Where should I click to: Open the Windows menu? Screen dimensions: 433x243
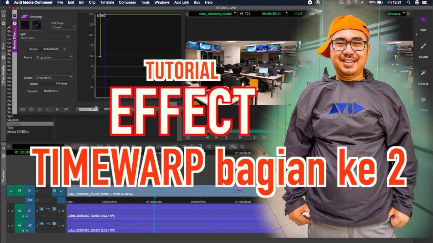click(x=162, y=2)
